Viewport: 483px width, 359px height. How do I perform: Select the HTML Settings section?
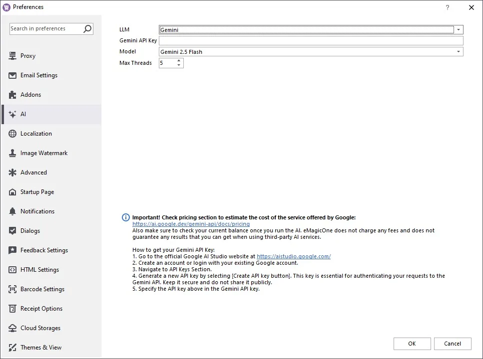point(39,270)
